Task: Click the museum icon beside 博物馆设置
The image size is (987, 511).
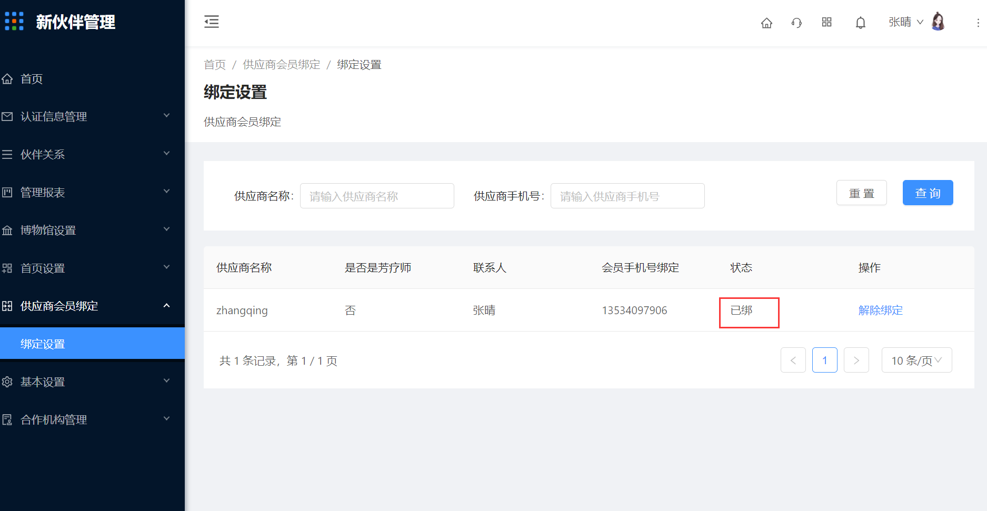Action: click(x=7, y=231)
